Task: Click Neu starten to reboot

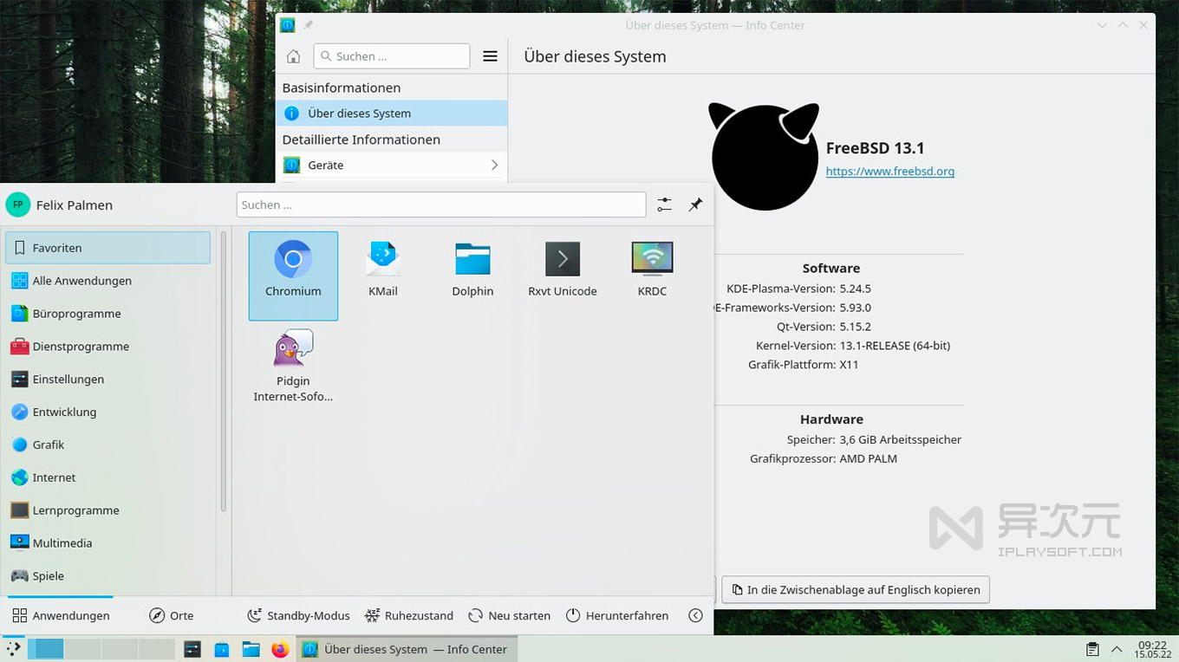Action: (510, 615)
